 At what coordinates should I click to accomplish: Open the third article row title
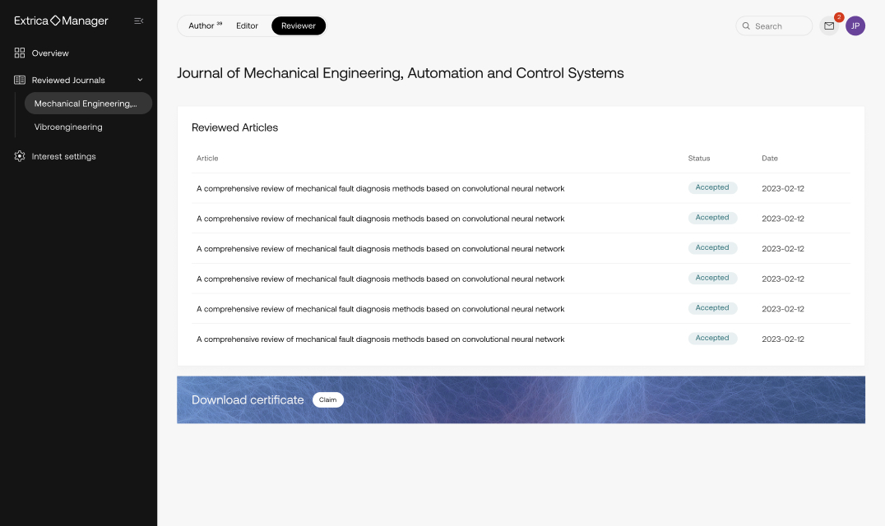coord(381,249)
